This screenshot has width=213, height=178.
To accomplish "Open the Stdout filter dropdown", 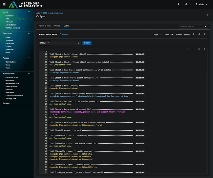I will [45, 43].
